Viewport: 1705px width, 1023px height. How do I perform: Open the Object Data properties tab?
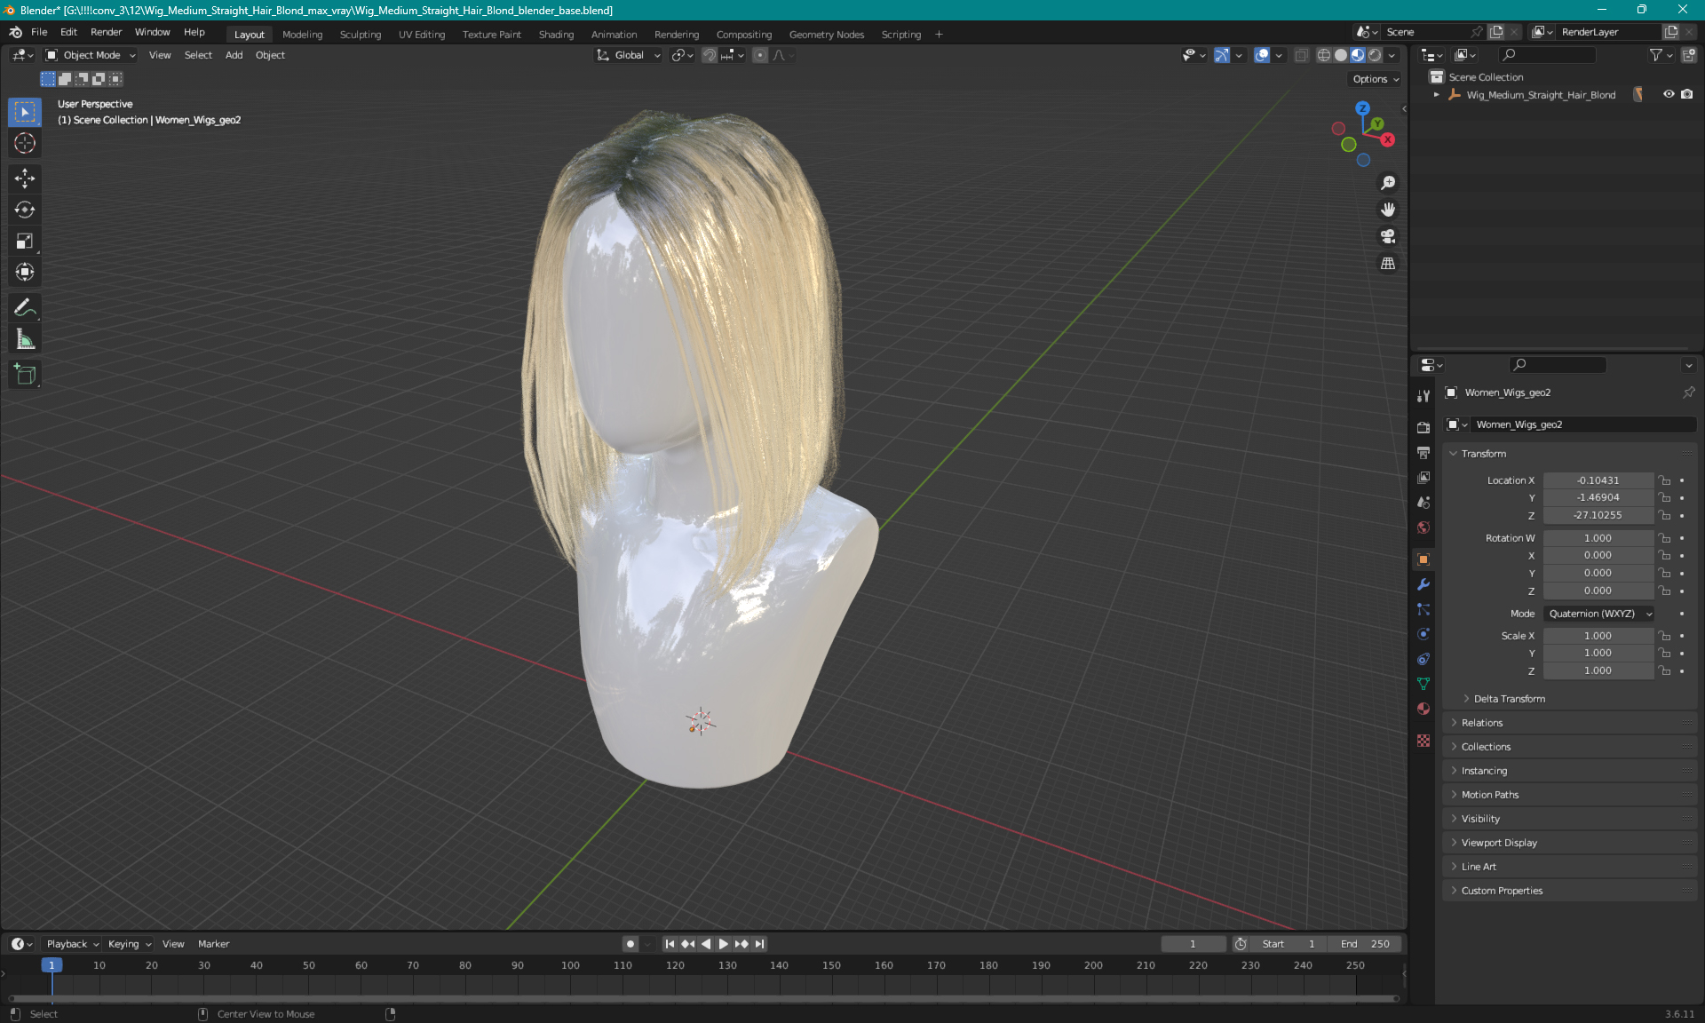pos(1423,684)
